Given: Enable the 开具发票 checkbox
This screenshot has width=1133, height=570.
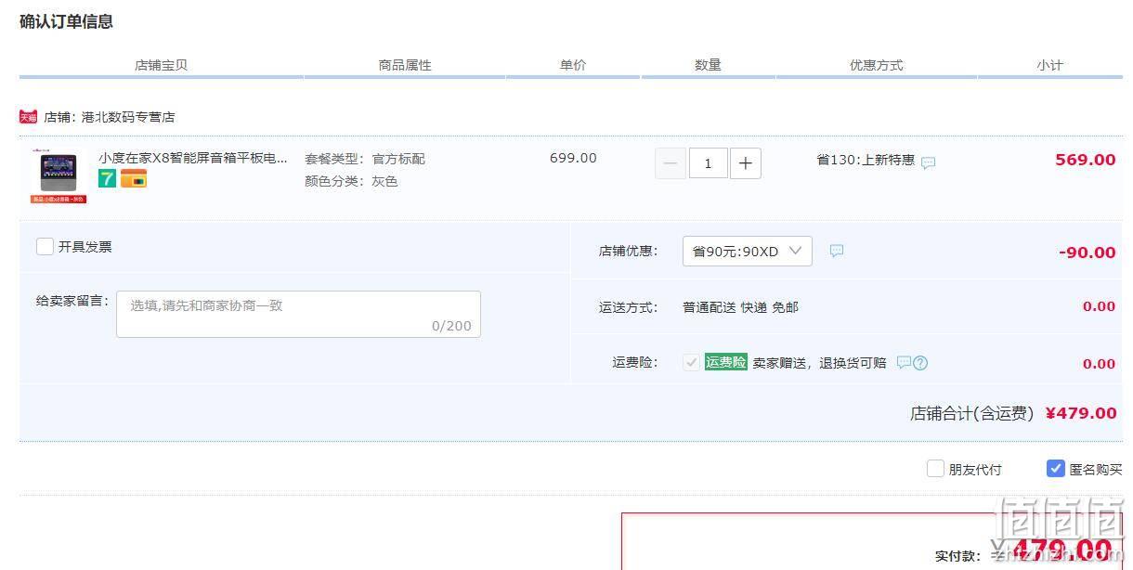Looking at the screenshot, I should [x=45, y=246].
